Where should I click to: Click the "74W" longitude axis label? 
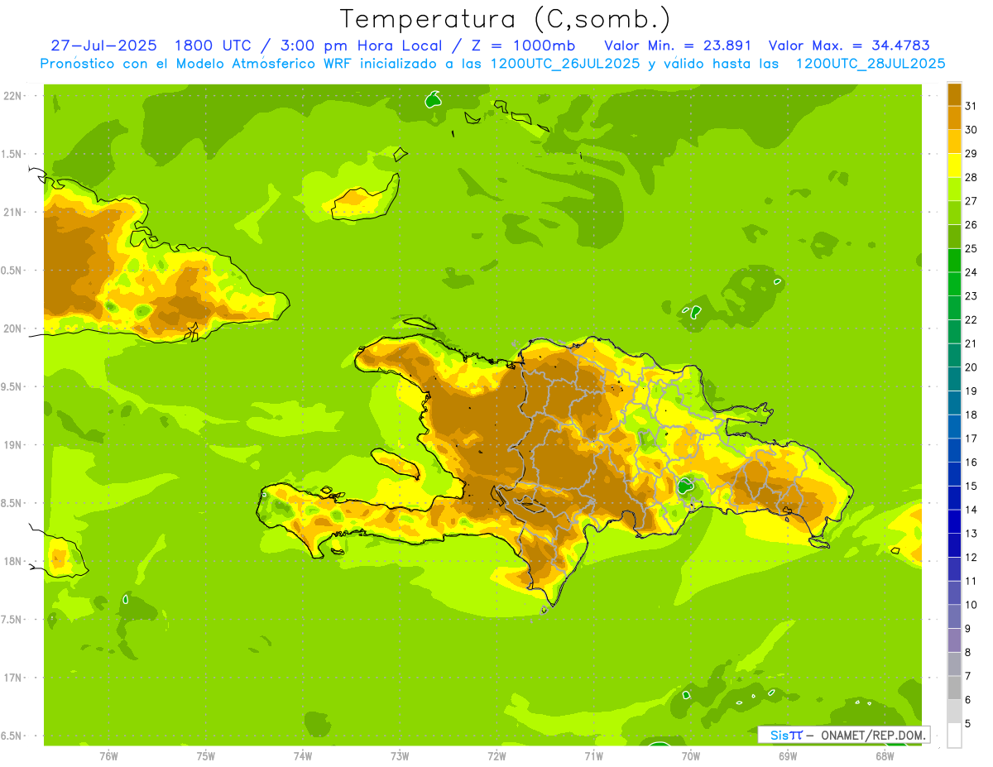point(302,756)
